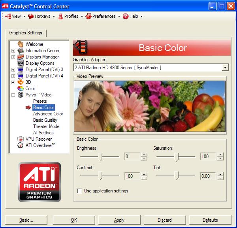Decrease Saturation with the down stepper arrow
The width and height of the screenshot is (237, 228).
tap(220, 158)
